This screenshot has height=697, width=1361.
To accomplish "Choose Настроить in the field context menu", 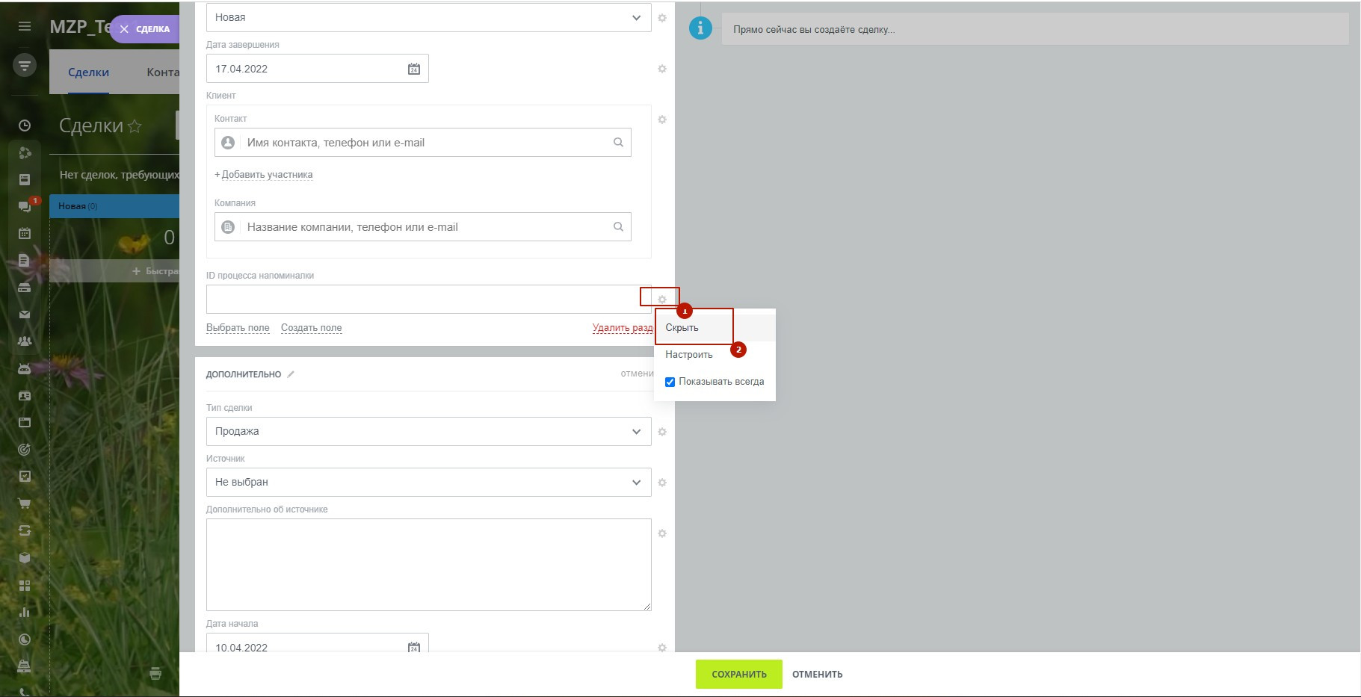I will click(x=688, y=355).
